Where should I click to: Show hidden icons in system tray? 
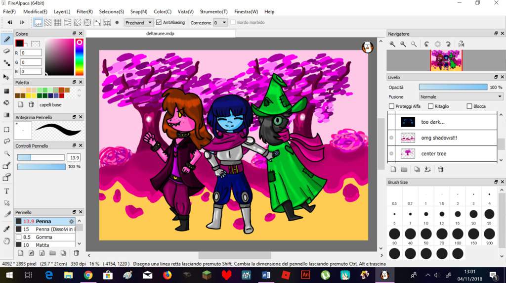pos(427,275)
